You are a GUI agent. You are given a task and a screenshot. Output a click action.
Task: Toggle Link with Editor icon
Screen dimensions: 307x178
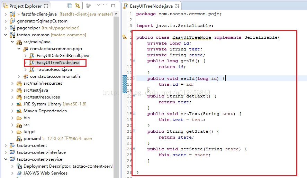coord(78,6)
